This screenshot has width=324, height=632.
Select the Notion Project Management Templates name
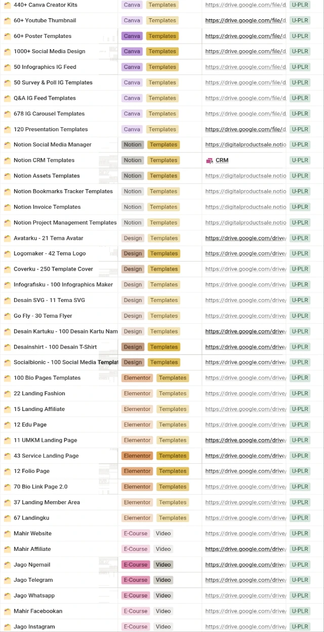pos(65,222)
